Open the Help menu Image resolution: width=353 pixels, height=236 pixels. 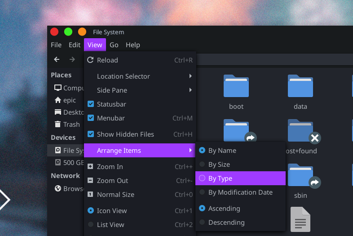(133, 45)
